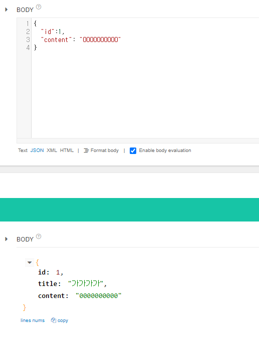Open help icon beside request BODY heading

click(x=39, y=7)
